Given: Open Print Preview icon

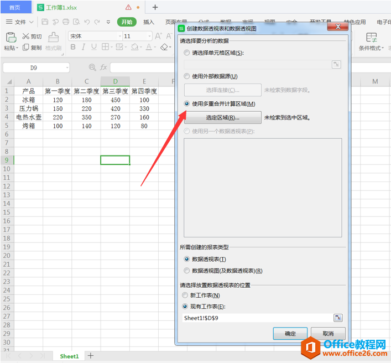Looking at the screenshot, I should (76, 22).
